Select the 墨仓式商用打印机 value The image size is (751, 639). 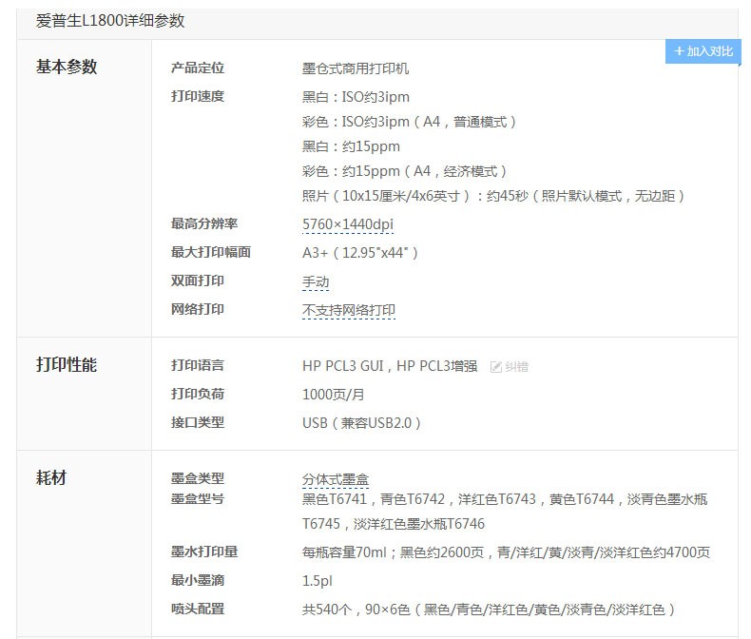[356, 68]
